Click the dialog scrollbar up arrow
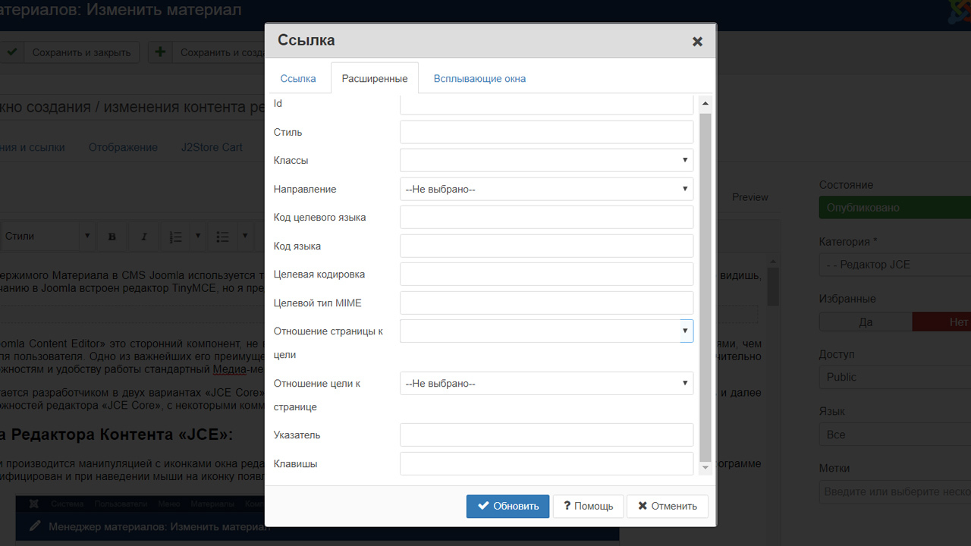Screen dimensions: 971x546 coord(705,103)
